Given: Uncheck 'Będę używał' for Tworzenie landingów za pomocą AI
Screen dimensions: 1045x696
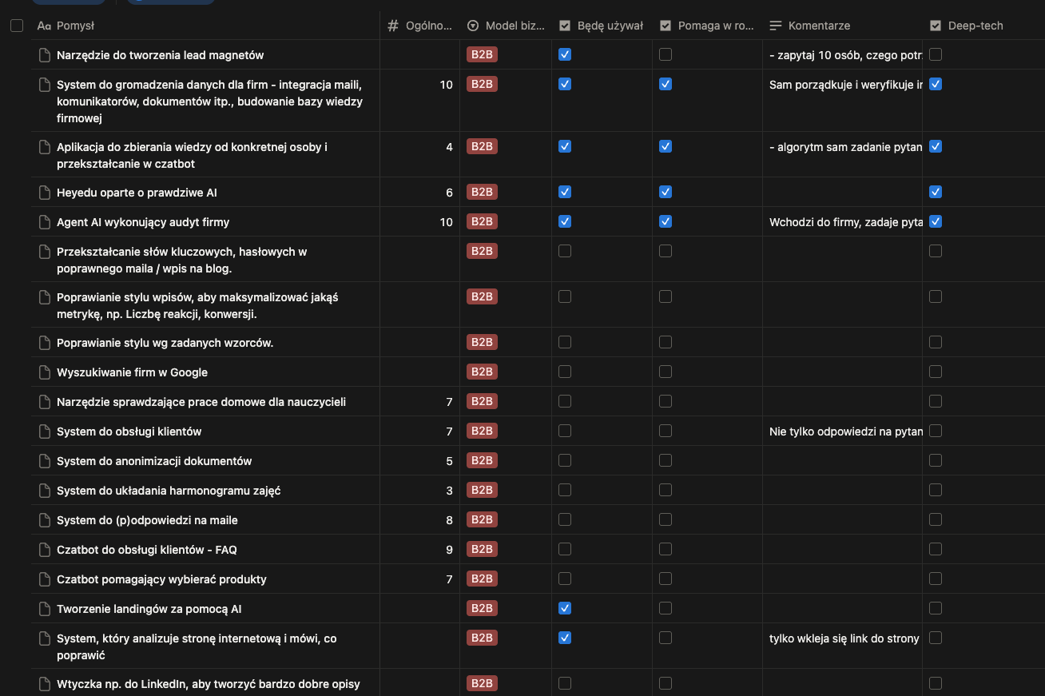Looking at the screenshot, I should coord(565,608).
